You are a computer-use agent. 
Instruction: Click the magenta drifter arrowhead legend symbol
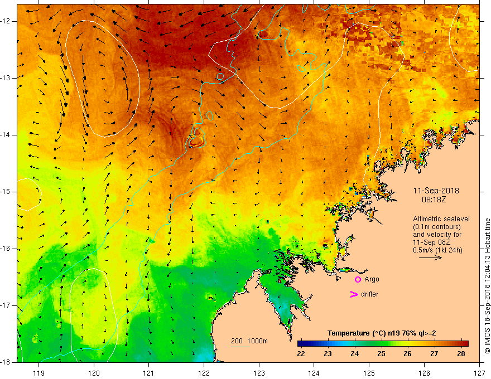point(354,294)
